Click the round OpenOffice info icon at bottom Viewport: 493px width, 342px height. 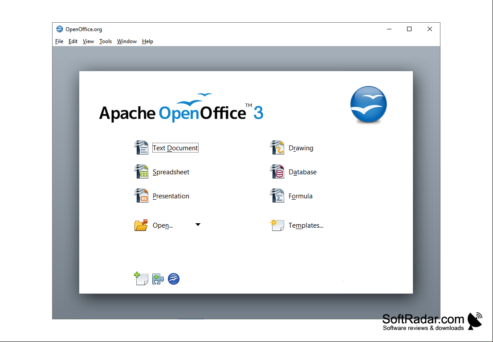pos(174,279)
